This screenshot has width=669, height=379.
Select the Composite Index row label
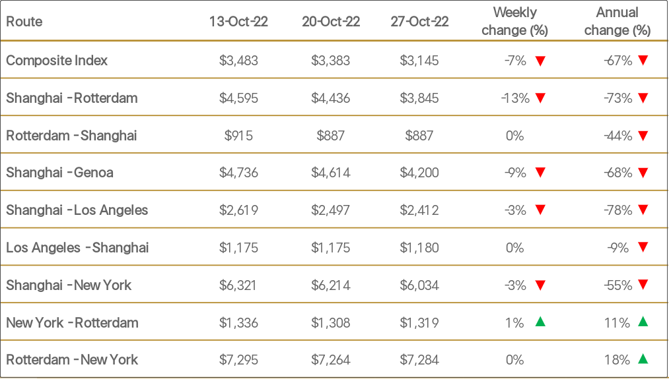57,61
